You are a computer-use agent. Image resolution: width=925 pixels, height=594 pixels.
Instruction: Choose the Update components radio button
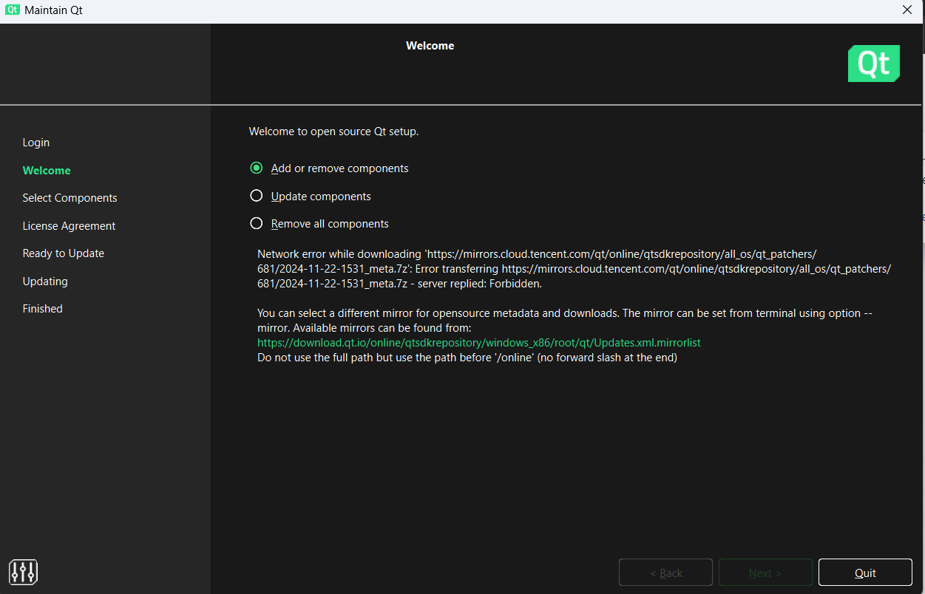257,197
